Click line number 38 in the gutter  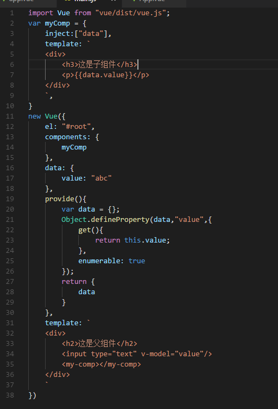pos(10,395)
